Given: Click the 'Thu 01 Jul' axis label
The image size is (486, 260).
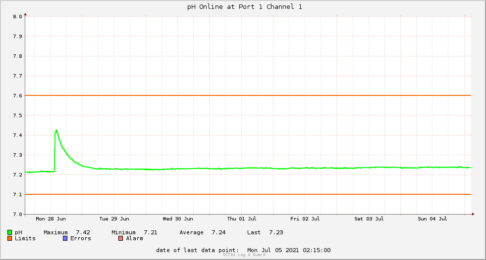Looking at the screenshot, I should point(242,219).
